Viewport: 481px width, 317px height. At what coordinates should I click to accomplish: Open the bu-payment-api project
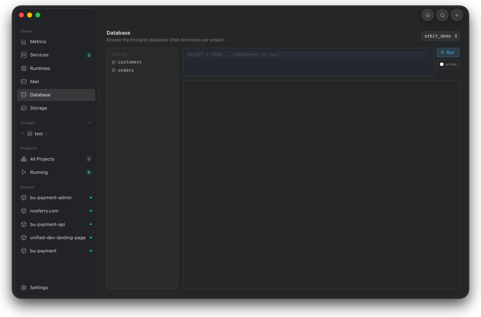(x=56, y=224)
